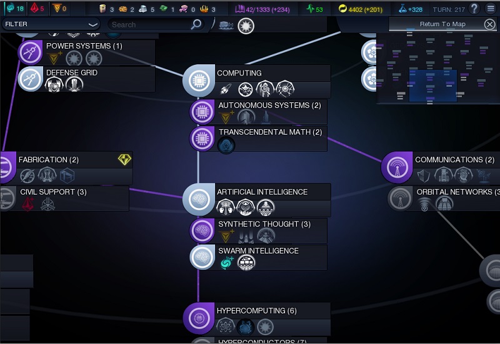This screenshot has width=500, height=344.
Task: Click the sun filter icon beside search
Action: coord(246,26)
